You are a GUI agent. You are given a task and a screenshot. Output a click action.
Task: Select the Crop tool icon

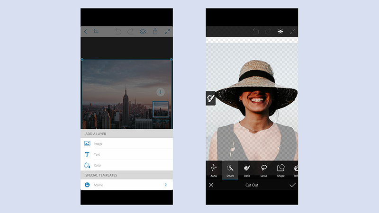click(x=96, y=32)
